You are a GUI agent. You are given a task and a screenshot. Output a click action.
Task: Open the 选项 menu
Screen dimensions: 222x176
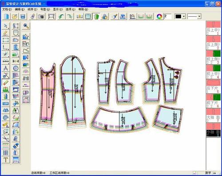point(71,9)
